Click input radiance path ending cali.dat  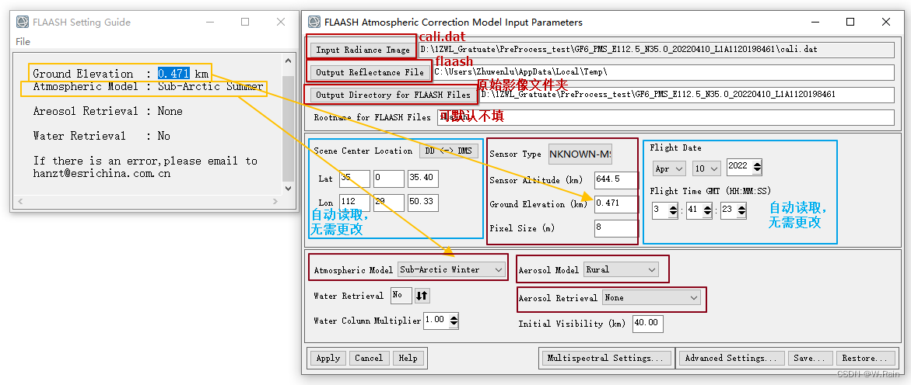(656, 50)
